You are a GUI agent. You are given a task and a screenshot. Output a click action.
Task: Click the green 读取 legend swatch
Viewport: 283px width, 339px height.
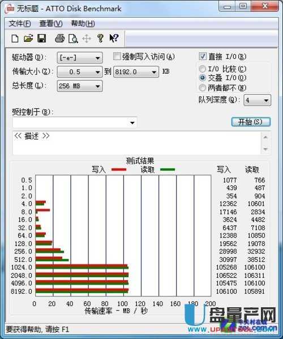(x=168, y=169)
